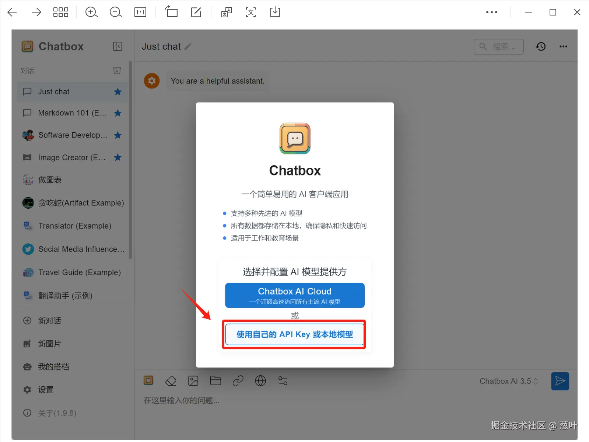Open the 贪吃蛇(Artifact Example) conversation
589x442 pixels.
tap(73, 203)
